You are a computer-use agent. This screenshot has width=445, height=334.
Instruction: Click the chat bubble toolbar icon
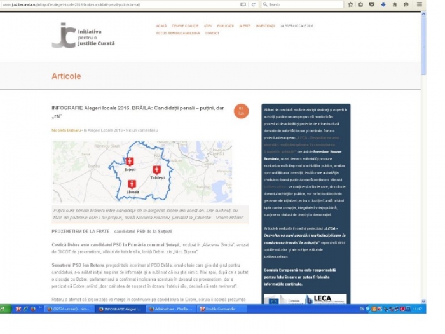tap(406, 4)
